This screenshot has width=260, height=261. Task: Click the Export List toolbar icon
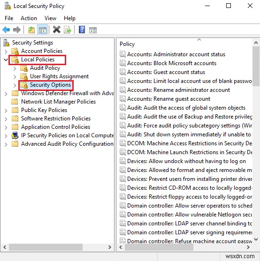pyautogui.click(x=67, y=30)
